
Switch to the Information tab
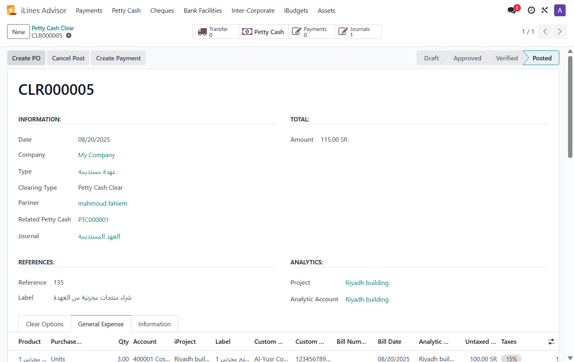point(155,324)
